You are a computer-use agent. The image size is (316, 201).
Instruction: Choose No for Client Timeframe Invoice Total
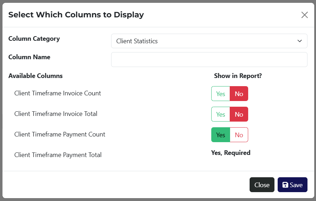click(239, 115)
